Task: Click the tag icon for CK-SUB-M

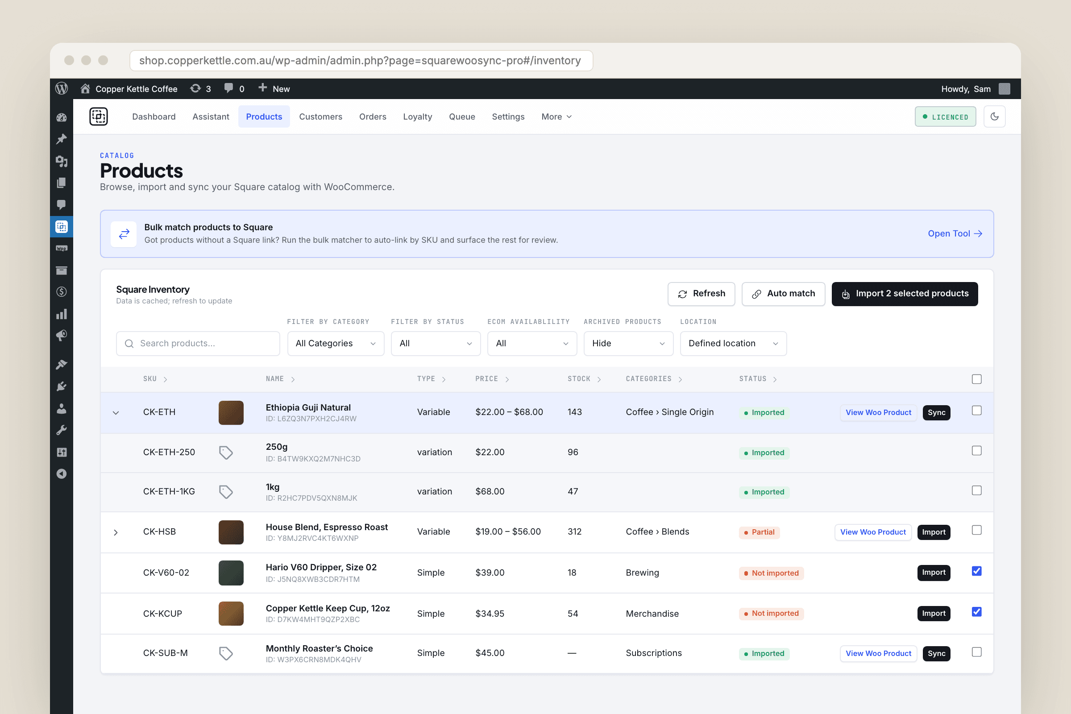Action: 226,653
